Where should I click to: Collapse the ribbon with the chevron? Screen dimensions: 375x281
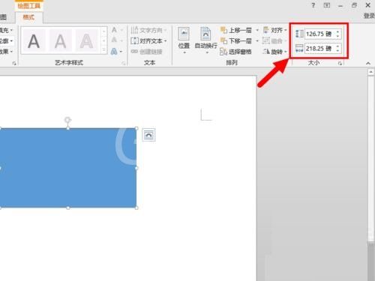[367, 64]
